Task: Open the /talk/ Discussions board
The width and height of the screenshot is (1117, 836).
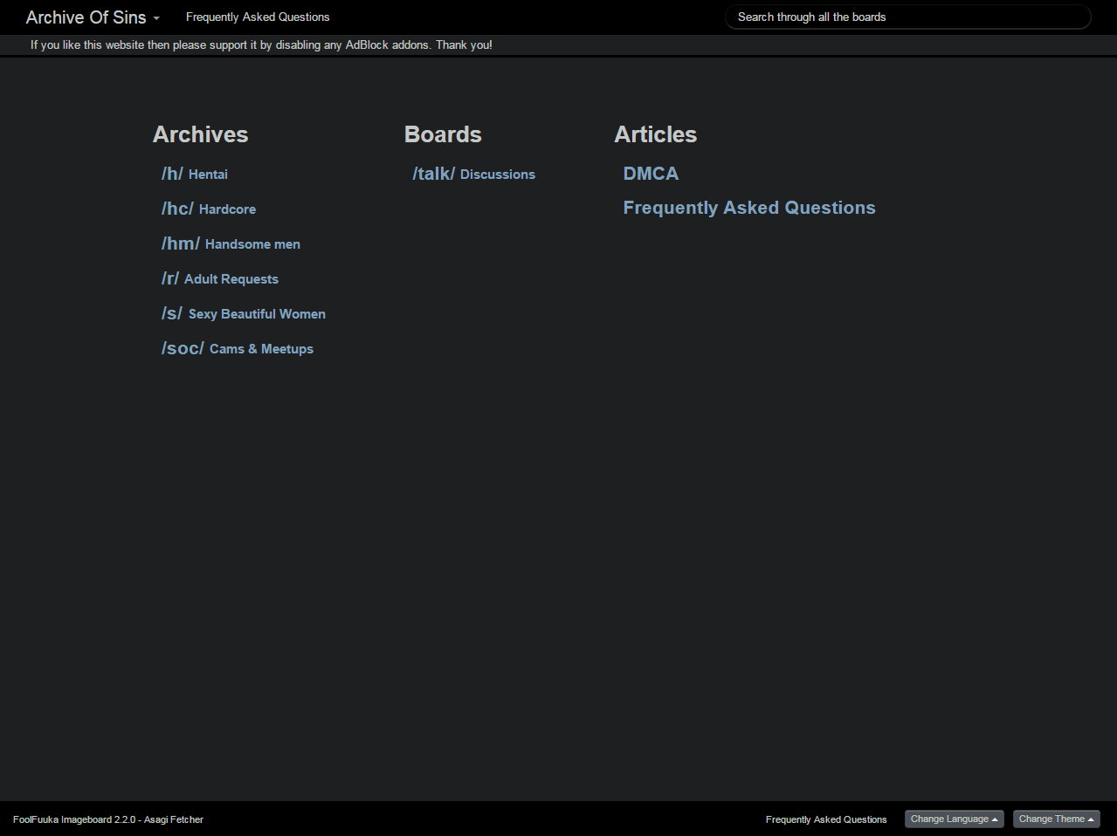Action: coord(474,174)
